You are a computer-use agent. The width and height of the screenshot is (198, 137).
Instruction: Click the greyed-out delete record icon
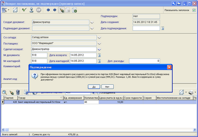tap(68, 10)
